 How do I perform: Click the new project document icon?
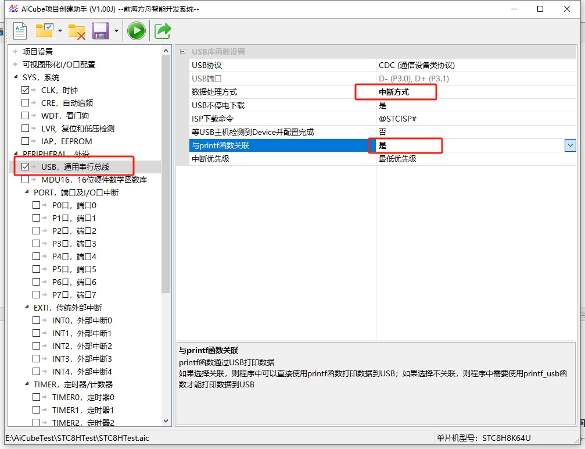(20, 31)
